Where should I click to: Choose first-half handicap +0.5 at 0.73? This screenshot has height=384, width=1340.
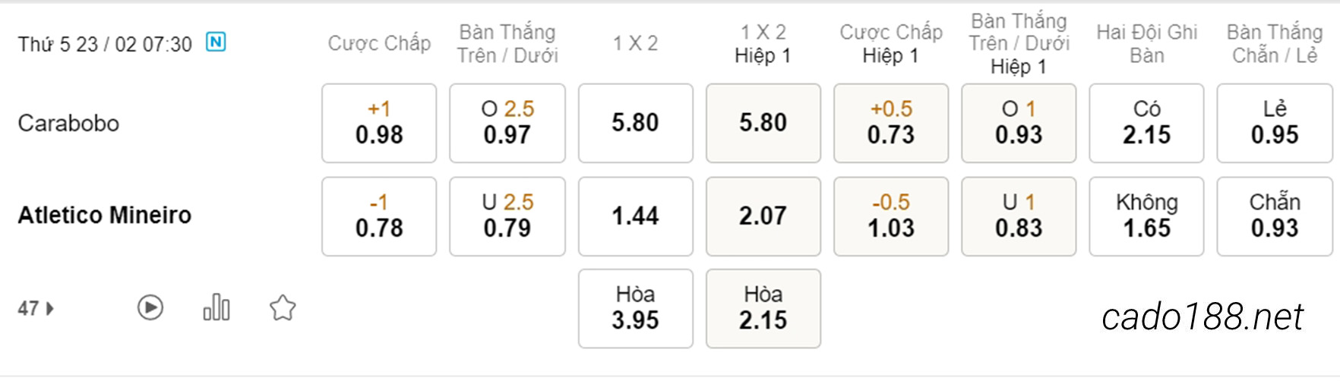pyautogui.click(x=891, y=123)
